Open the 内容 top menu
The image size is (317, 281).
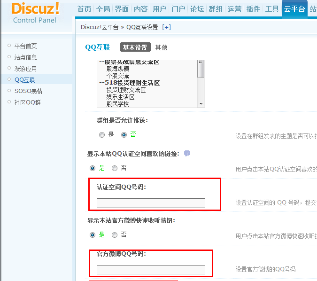point(140,9)
